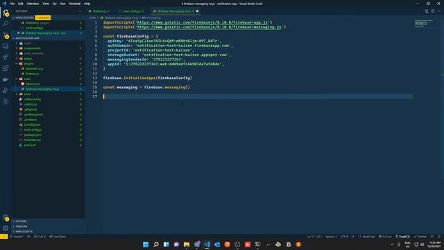
Task: Select nuxt.config.js in Open Editors list
Action: pos(34,28)
